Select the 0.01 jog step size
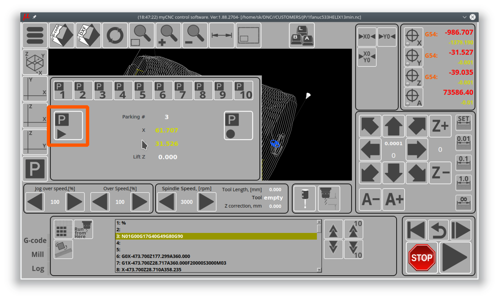Image resolution: width=499 pixels, height=300 pixels. point(464,143)
